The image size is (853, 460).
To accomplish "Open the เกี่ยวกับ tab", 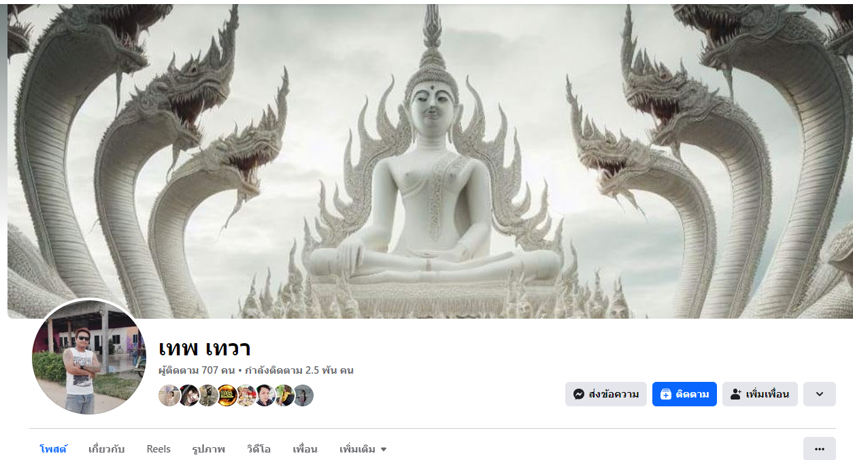I will click(106, 449).
